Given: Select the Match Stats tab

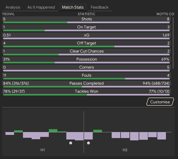Looking at the screenshot, I should point(73,7).
